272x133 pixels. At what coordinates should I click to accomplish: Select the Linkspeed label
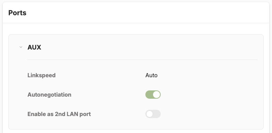pyautogui.click(x=41, y=75)
